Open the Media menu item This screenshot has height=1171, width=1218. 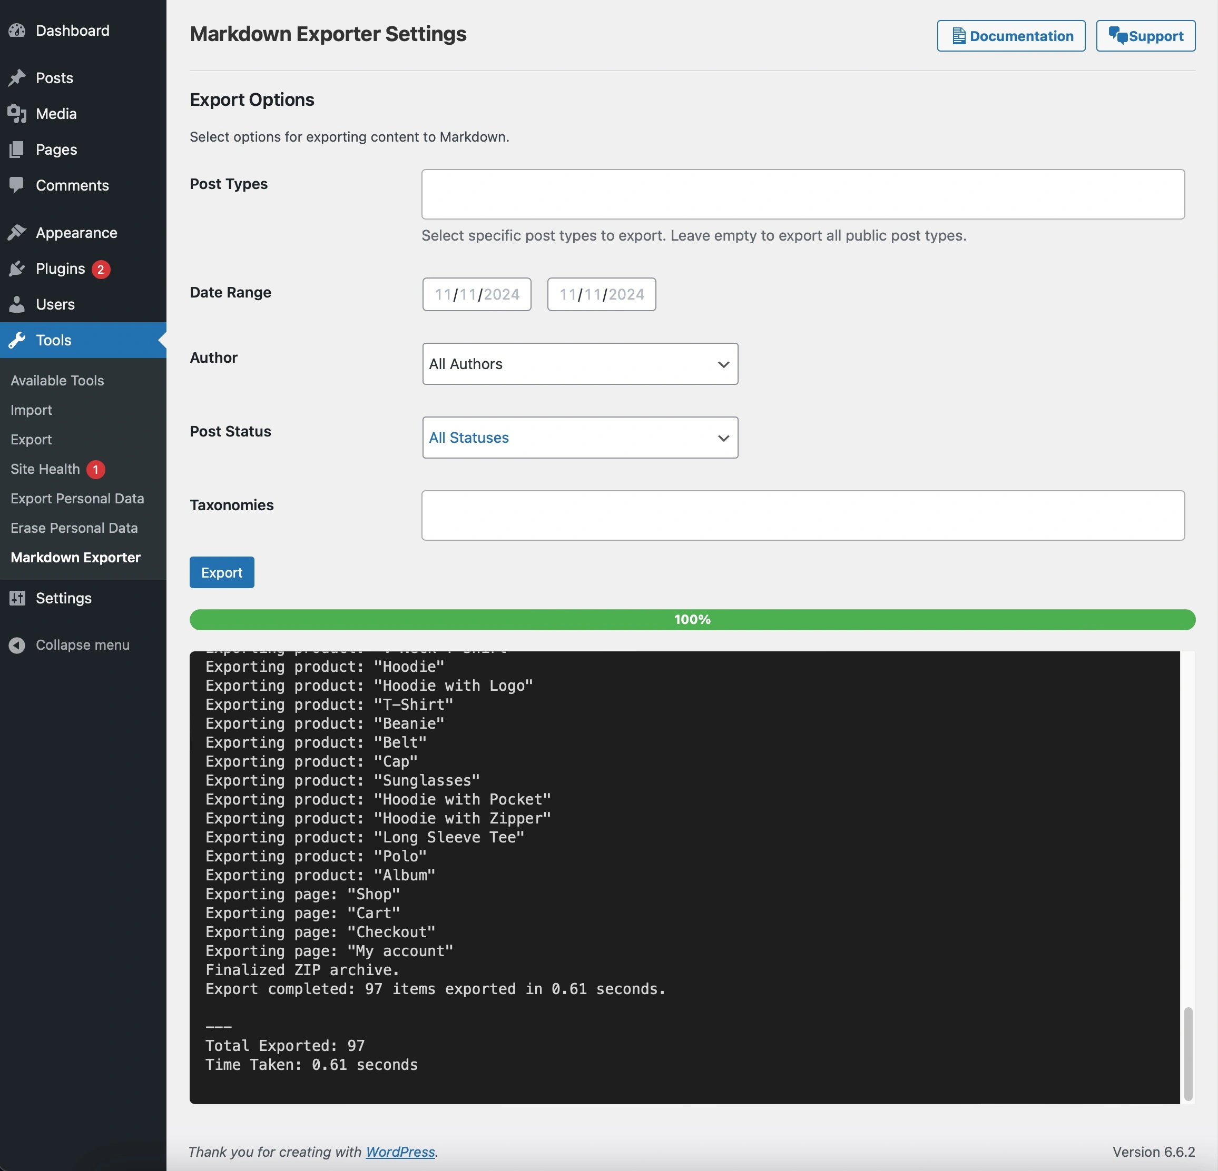(83, 114)
